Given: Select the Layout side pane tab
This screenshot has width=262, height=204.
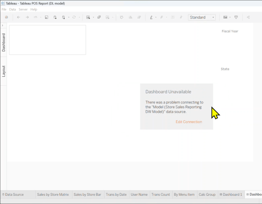Looking at the screenshot, I should pyautogui.click(x=4, y=71).
